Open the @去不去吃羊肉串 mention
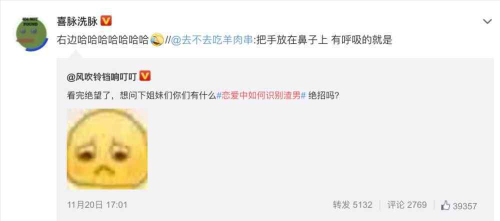 pyautogui.click(x=211, y=40)
